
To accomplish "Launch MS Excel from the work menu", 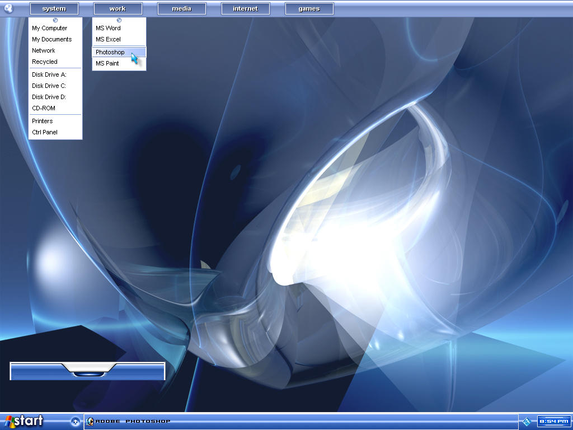I will pyautogui.click(x=119, y=40).
